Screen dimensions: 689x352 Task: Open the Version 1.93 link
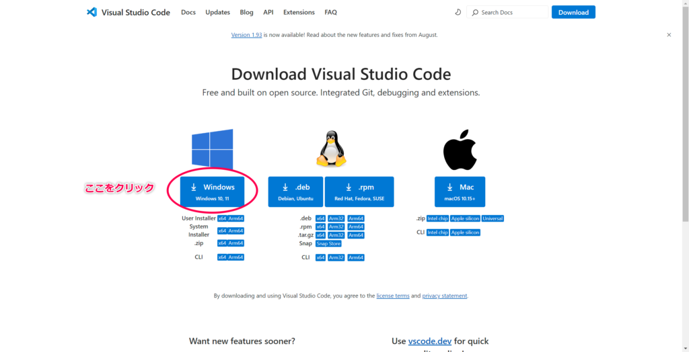pyautogui.click(x=246, y=35)
